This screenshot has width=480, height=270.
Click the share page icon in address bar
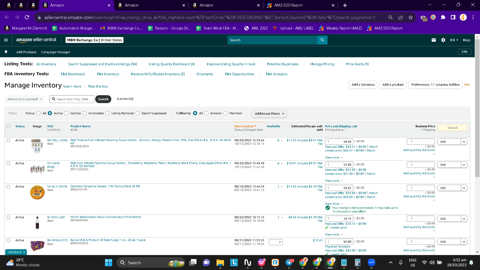(x=400, y=17)
